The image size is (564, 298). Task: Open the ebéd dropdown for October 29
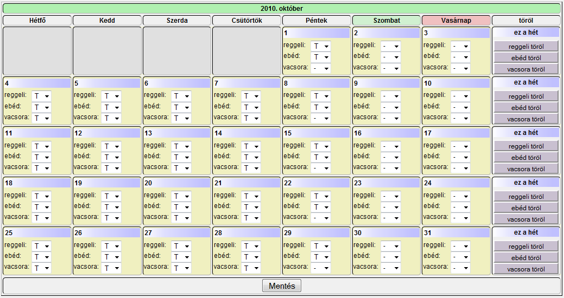click(x=321, y=257)
